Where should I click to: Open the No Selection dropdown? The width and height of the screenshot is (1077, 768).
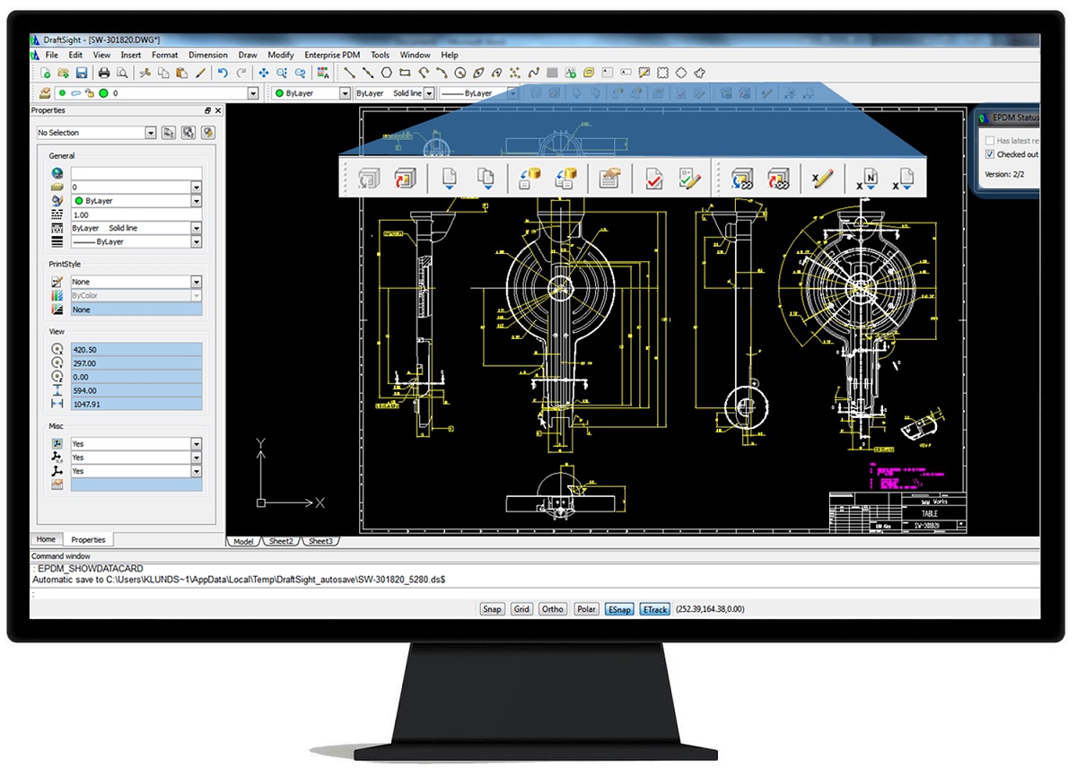150,133
